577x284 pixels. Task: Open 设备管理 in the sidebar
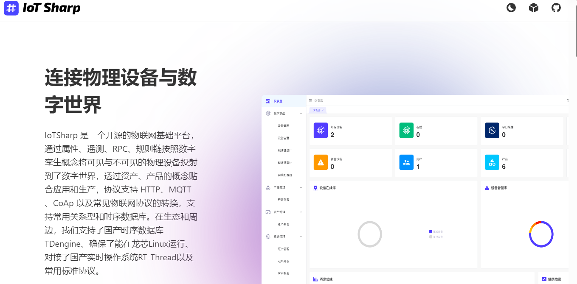(x=284, y=125)
